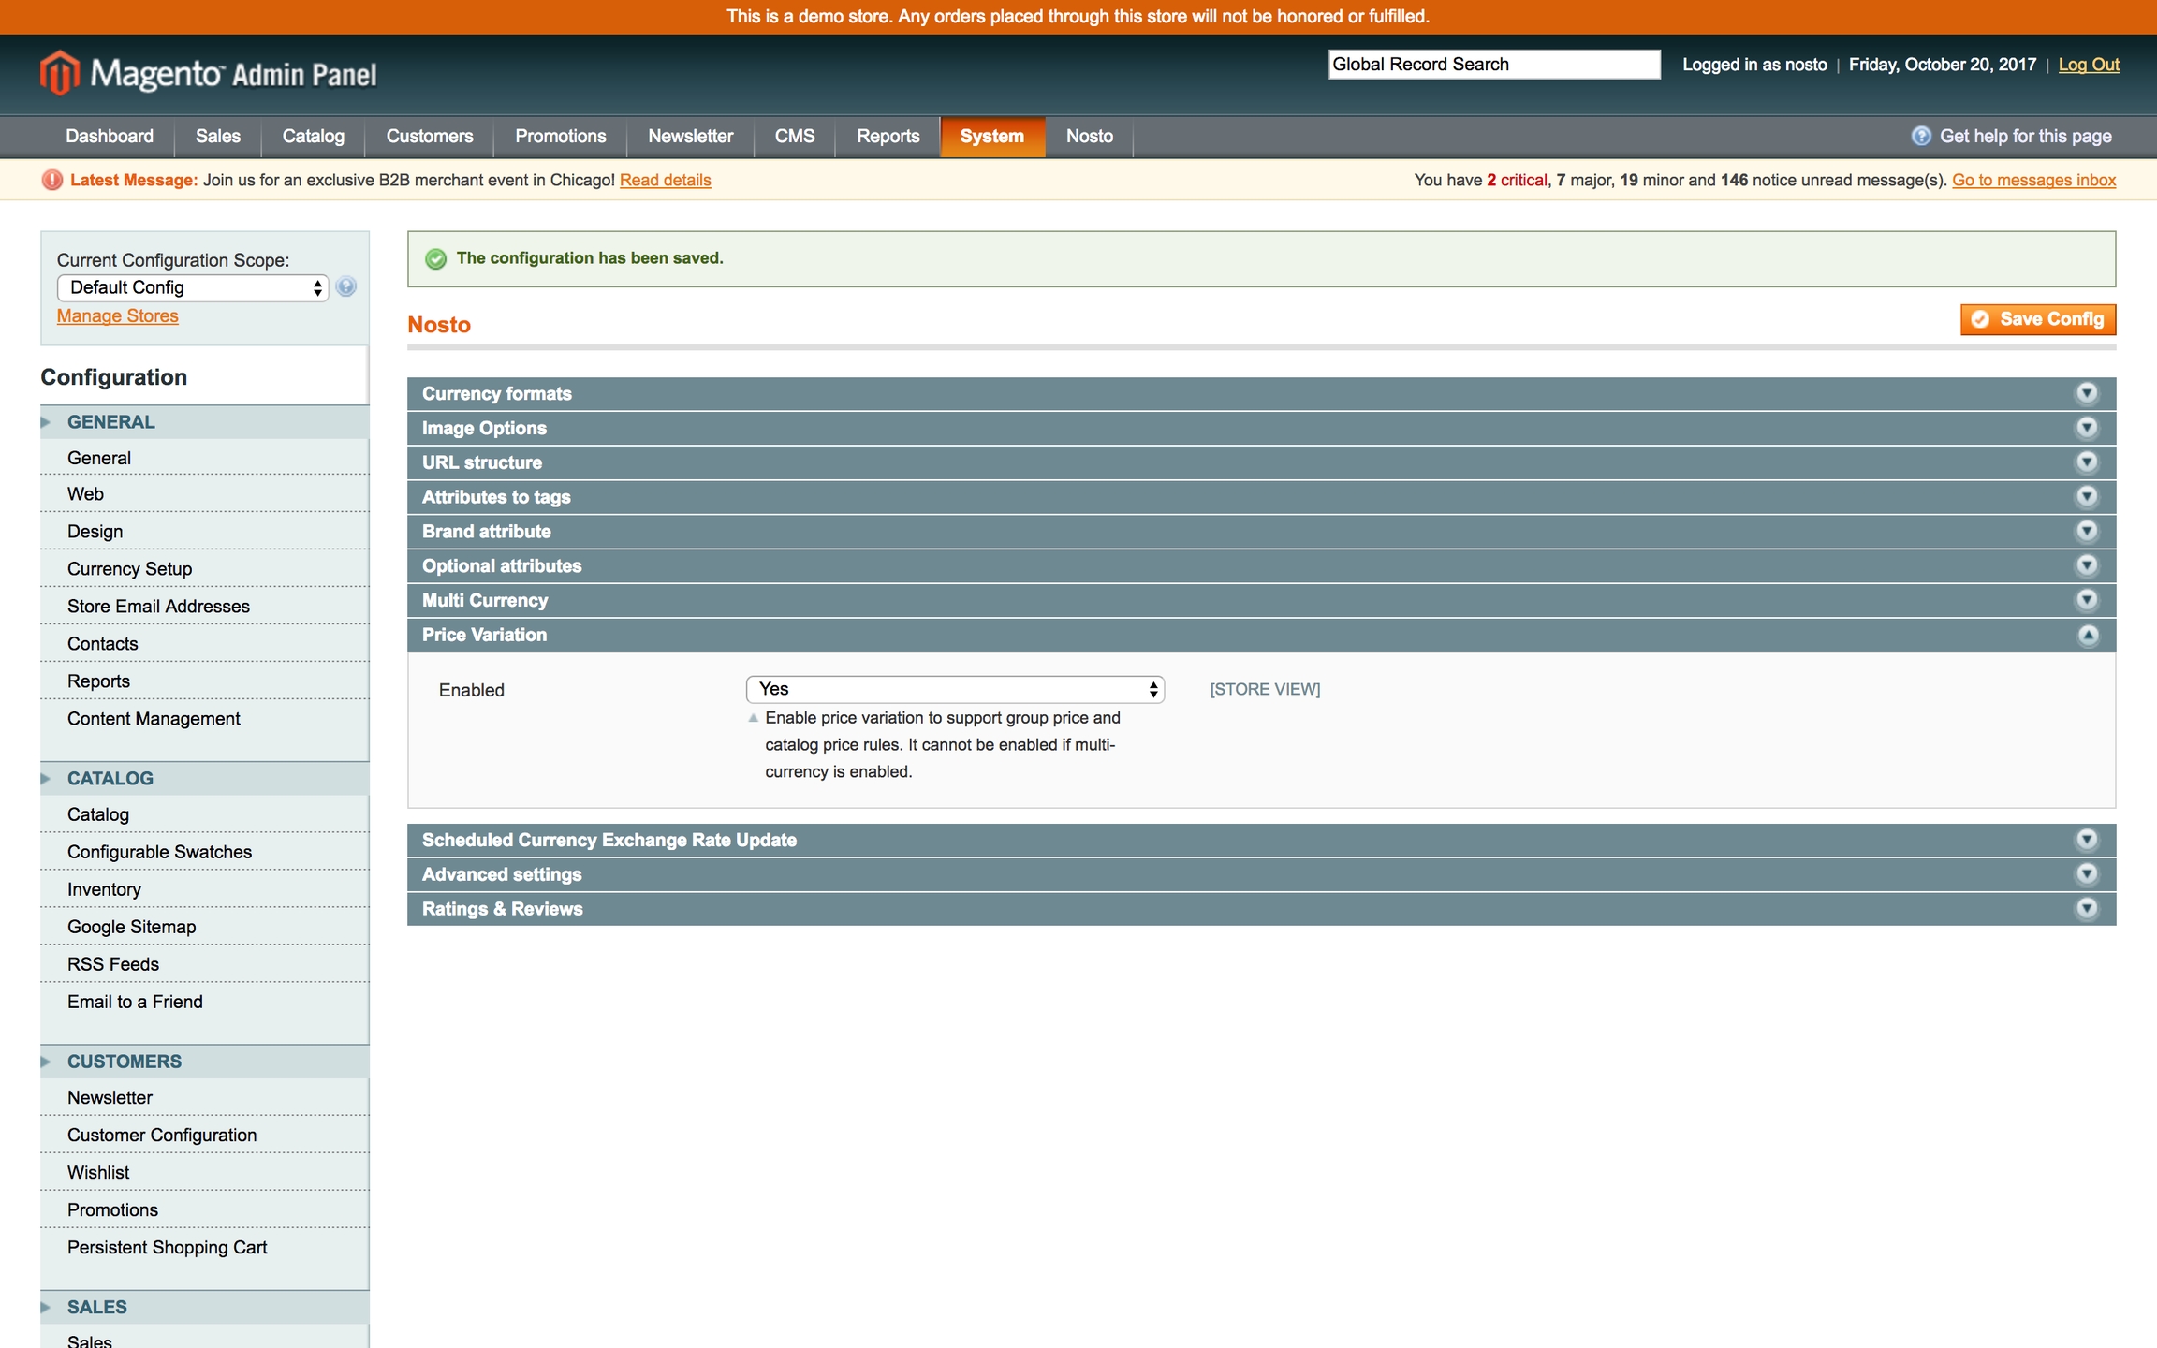Follow the Go to messages inbox link

click(x=2033, y=181)
